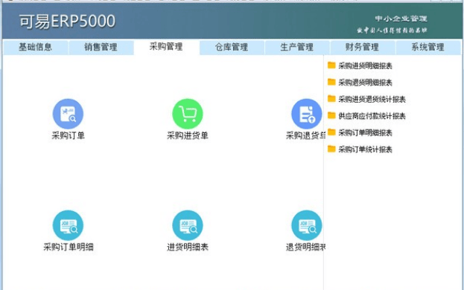Screen dimensions: 464x290
Task: Open the 采购进货明细报表 report
Action: pyautogui.click(x=360, y=65)
